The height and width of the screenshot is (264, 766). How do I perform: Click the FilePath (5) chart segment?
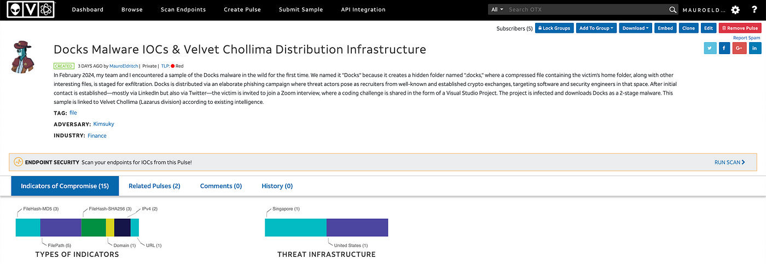pyautogui.click(x=61, y=227)
